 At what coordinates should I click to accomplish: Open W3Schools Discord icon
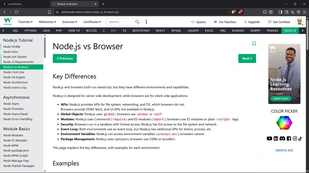282,138
